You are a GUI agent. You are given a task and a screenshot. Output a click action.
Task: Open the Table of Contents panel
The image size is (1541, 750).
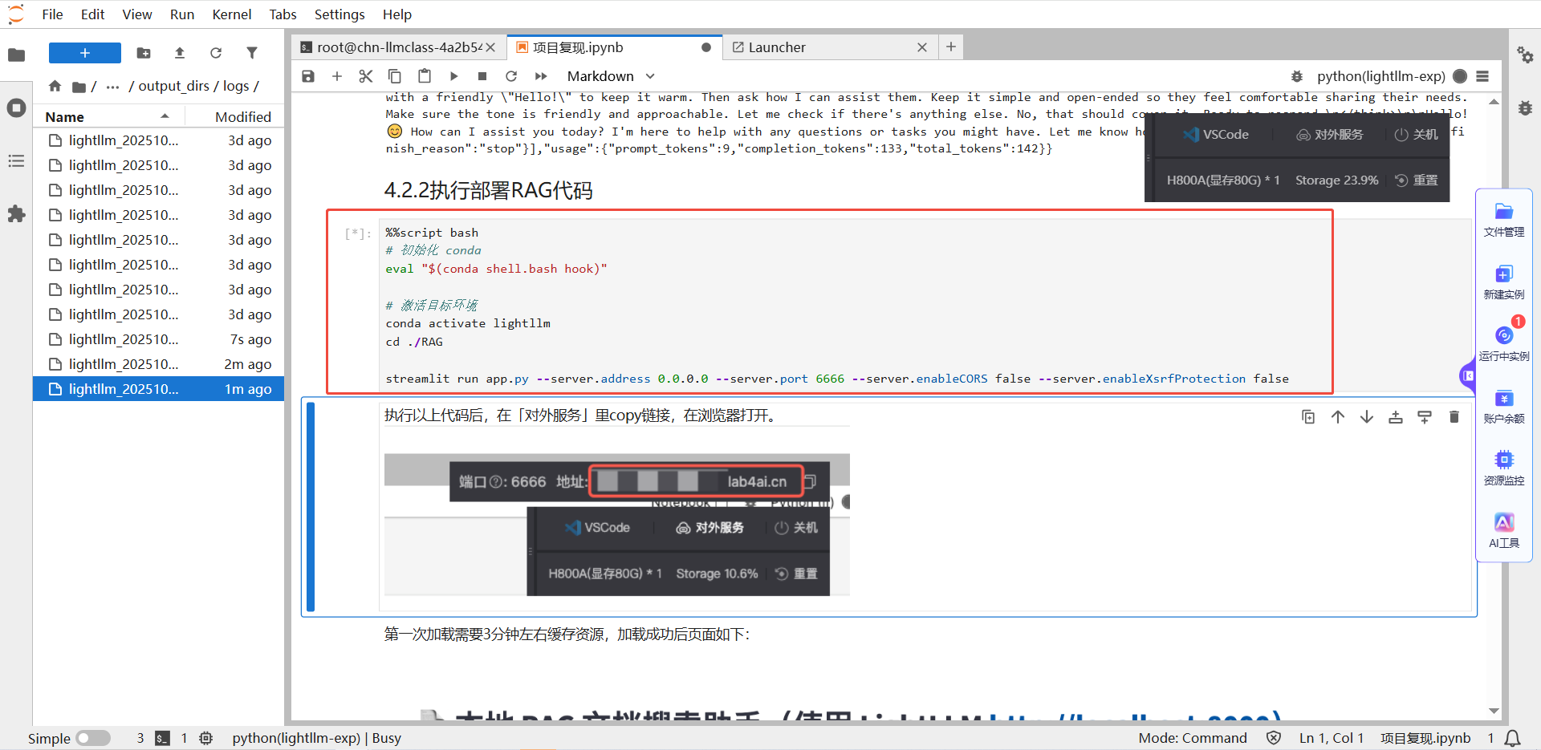point(16,161)
